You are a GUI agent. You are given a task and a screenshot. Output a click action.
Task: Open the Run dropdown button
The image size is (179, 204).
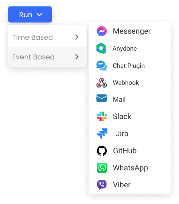coord(30,14)
